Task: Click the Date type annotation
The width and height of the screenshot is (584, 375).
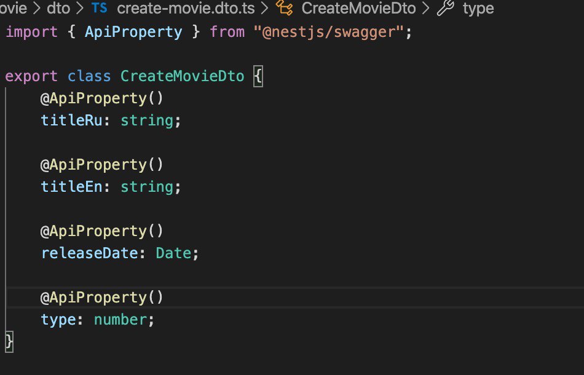Action: pyautogui.click(x=173, y=253)
